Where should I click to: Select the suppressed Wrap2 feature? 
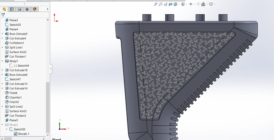pyautogui.click(x=14, y=125)
